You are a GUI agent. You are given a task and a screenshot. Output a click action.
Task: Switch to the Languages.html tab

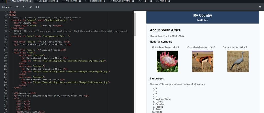48,1
